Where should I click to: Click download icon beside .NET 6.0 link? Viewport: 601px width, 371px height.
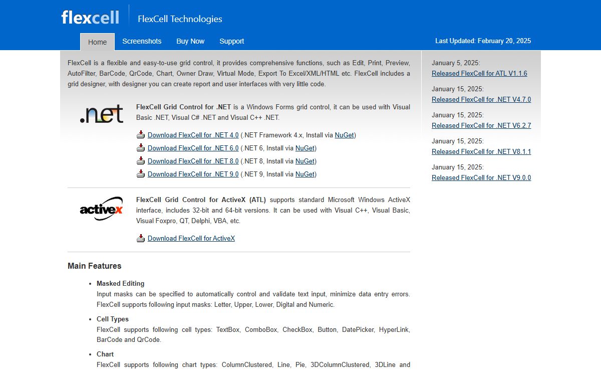(x=141, y=148)
